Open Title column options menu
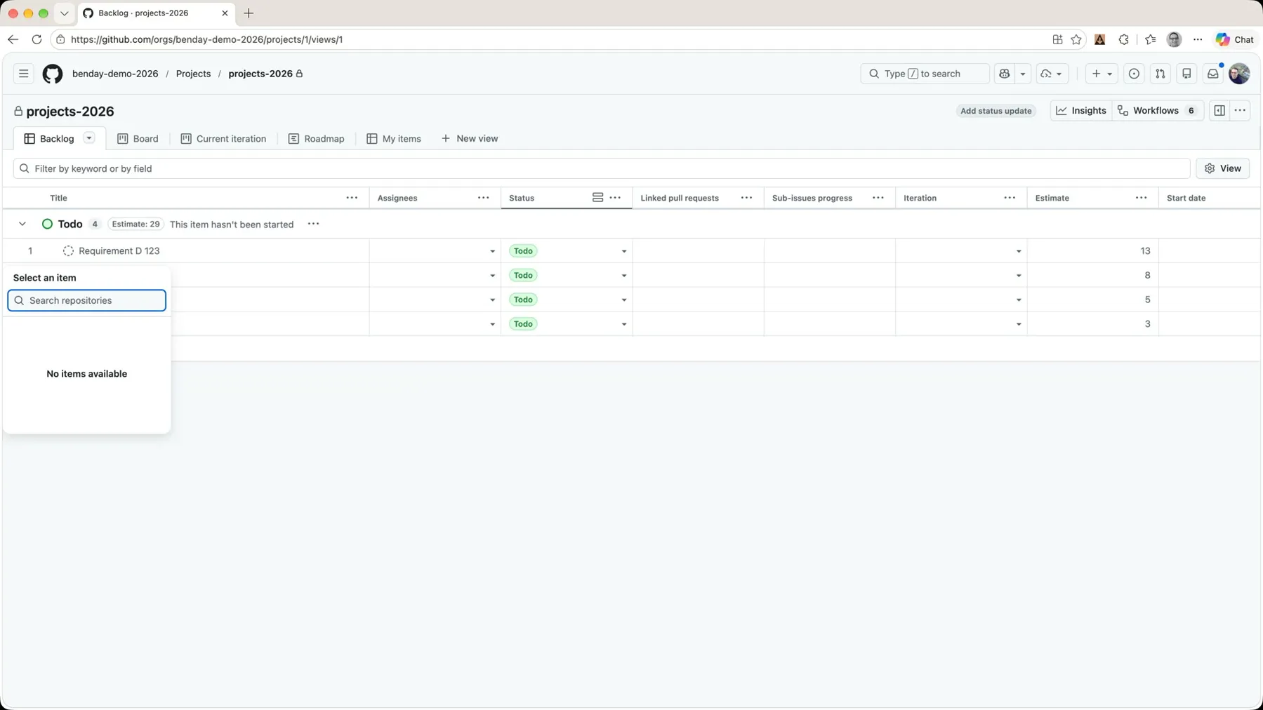This screenshot has height=710, width=1263. point(352,198)
